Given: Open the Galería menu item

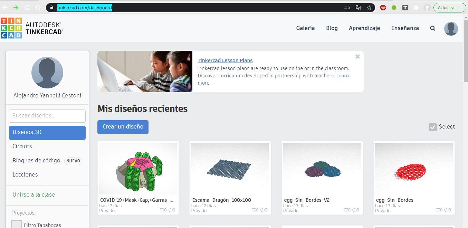Looking at the screenshot, I should (x=305, y=28).
